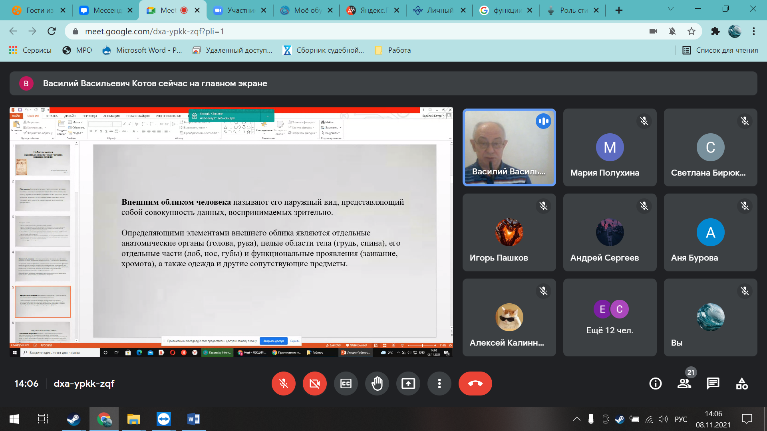Click the blocked notifications bell icon

[x=672, y=31]
